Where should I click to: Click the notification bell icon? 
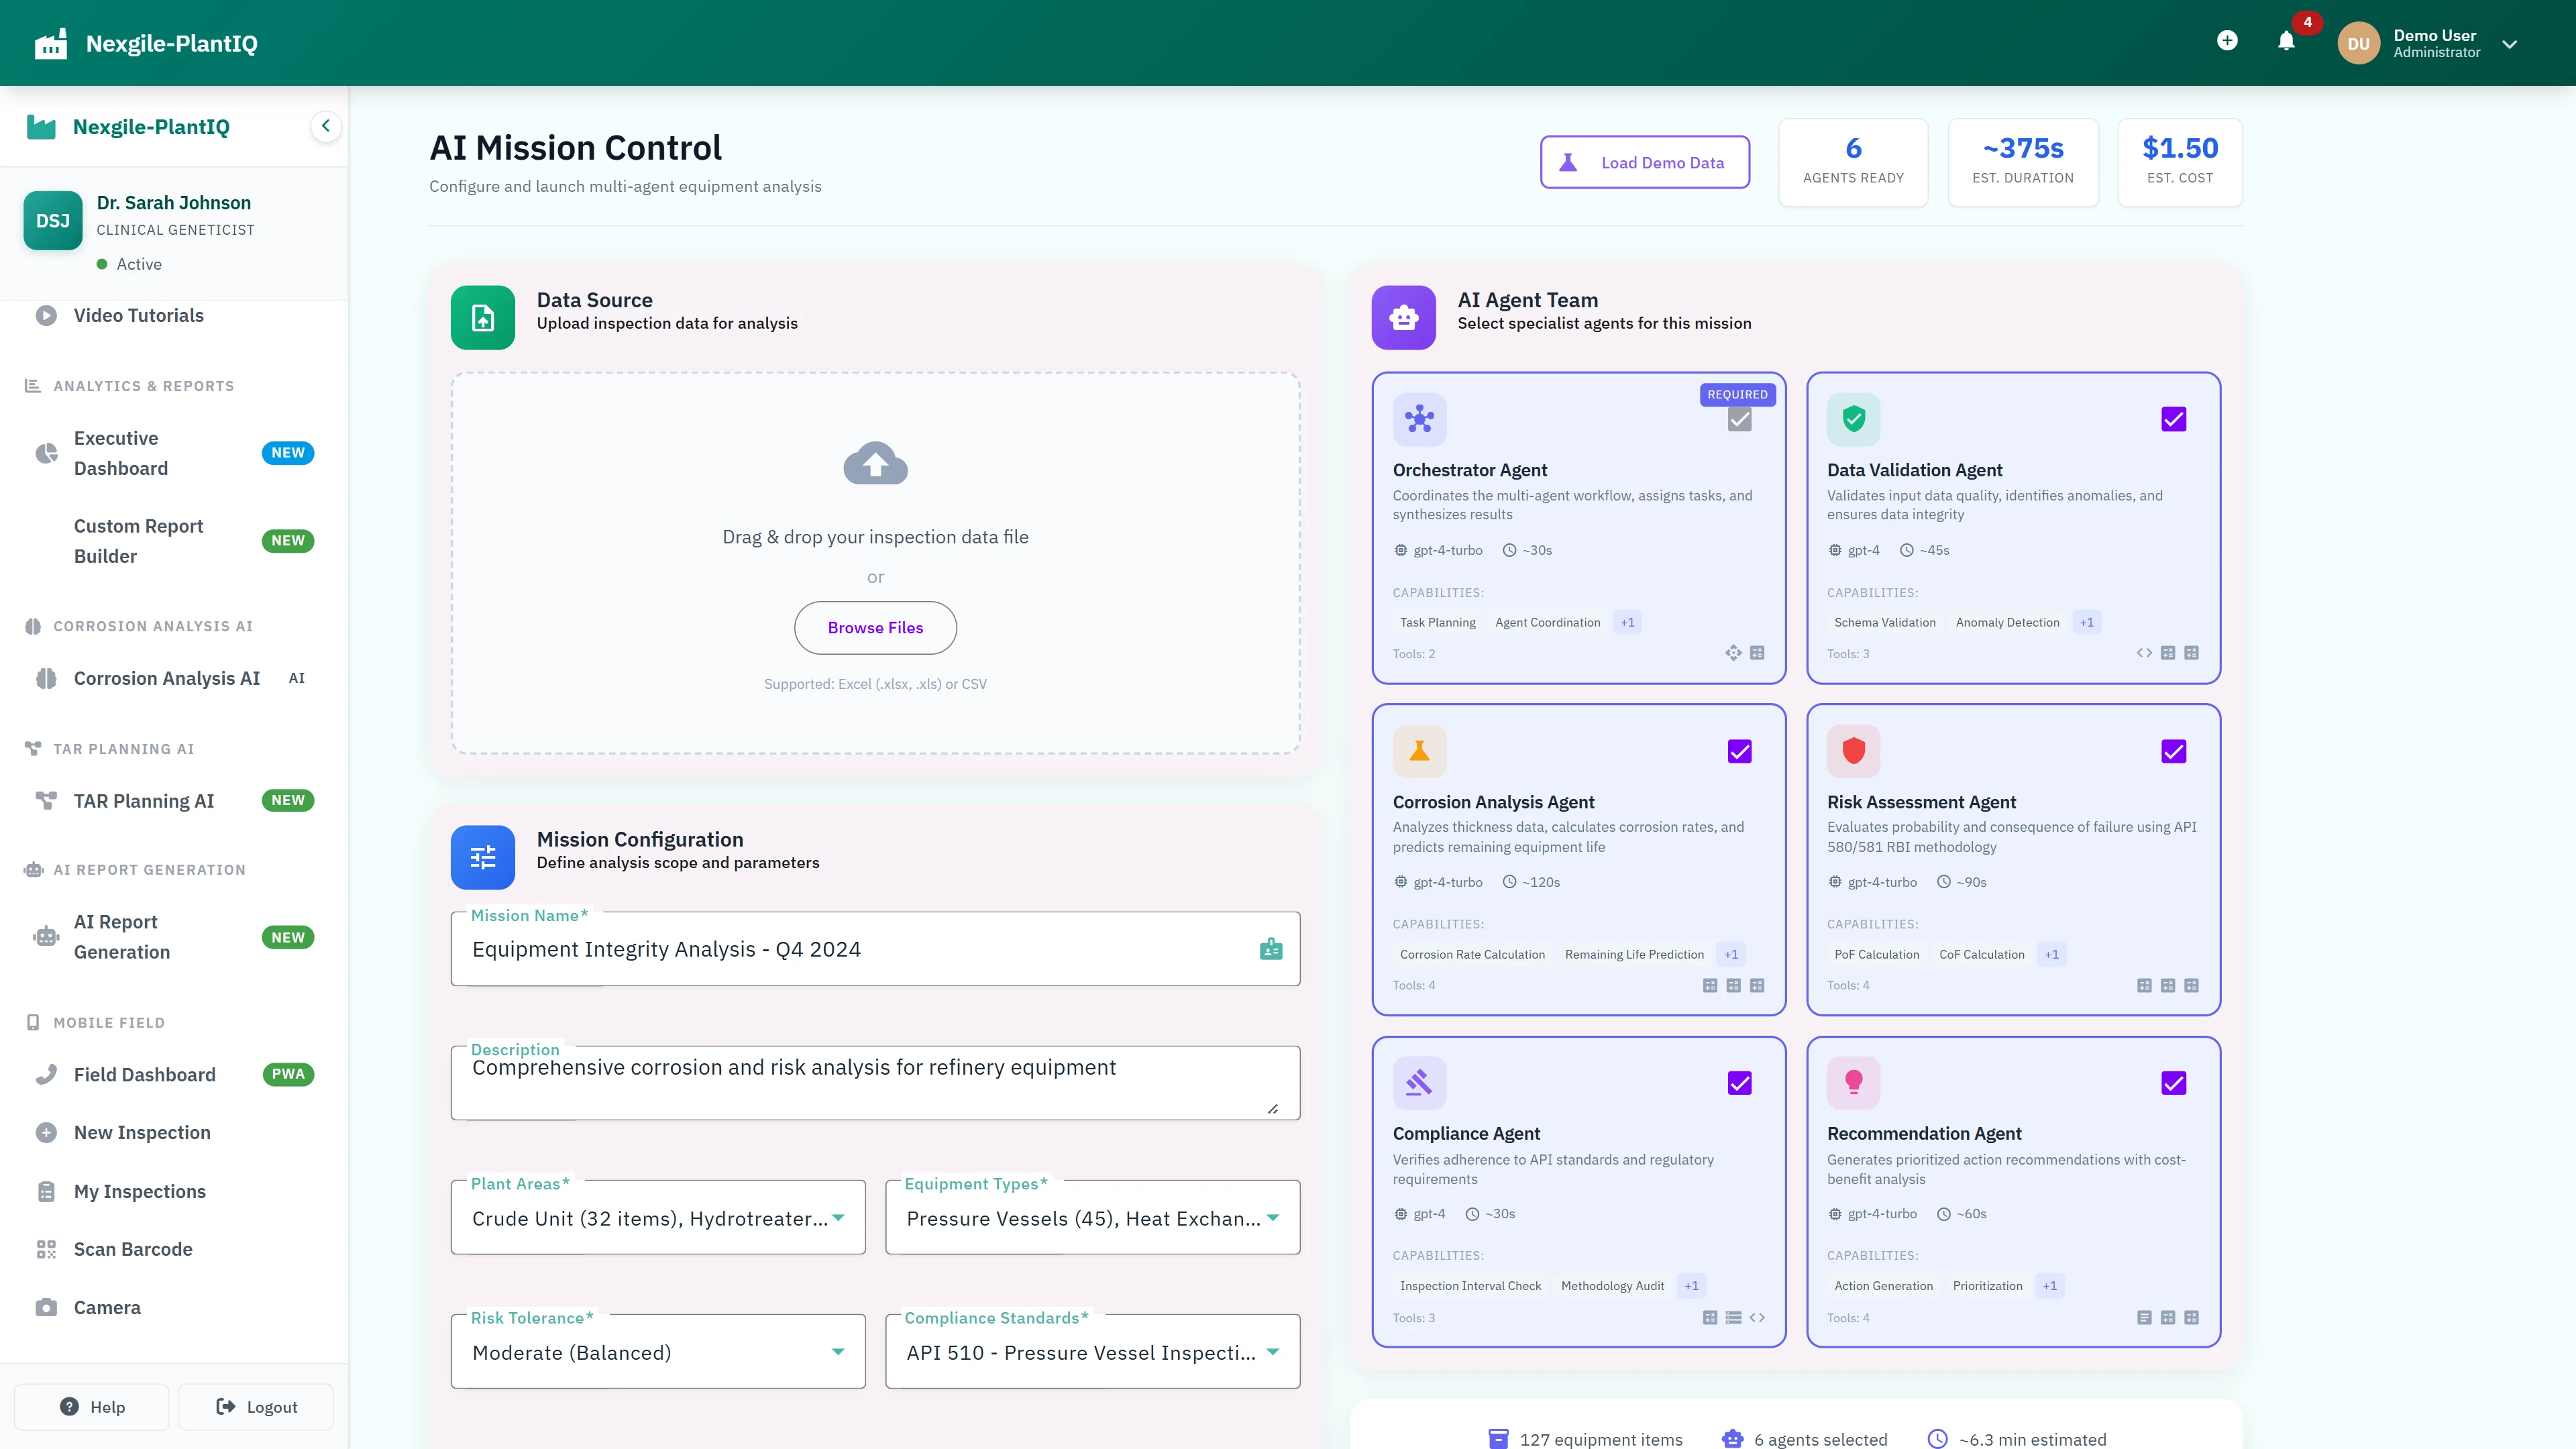[x=2286, y=41]
